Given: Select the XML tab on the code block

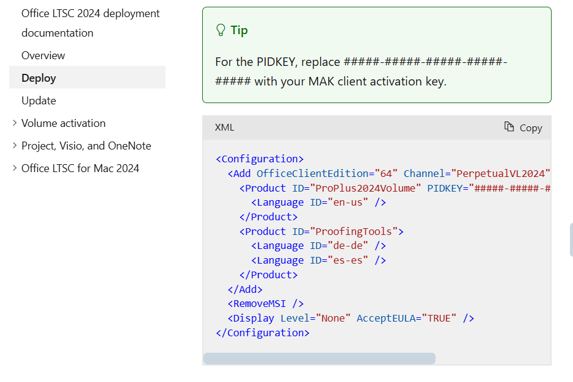Looking at the screenshot, I should click(224, 127).
